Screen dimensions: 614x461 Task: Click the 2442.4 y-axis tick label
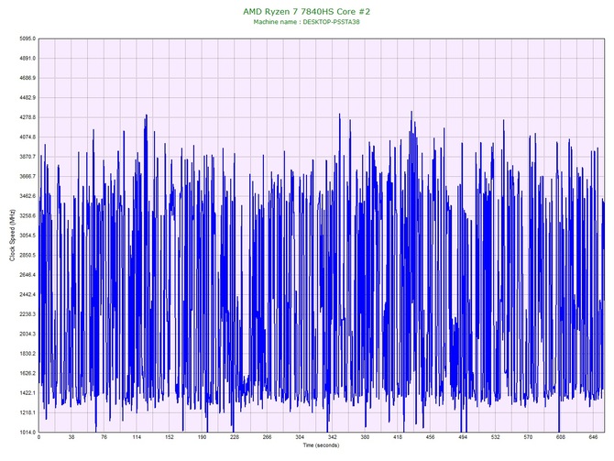pyautogui.click(x=27, y=294)
